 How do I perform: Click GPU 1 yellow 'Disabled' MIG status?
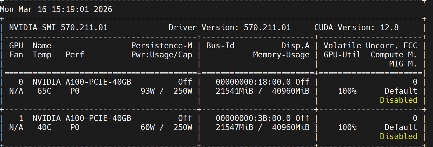[x=399, y=136]
